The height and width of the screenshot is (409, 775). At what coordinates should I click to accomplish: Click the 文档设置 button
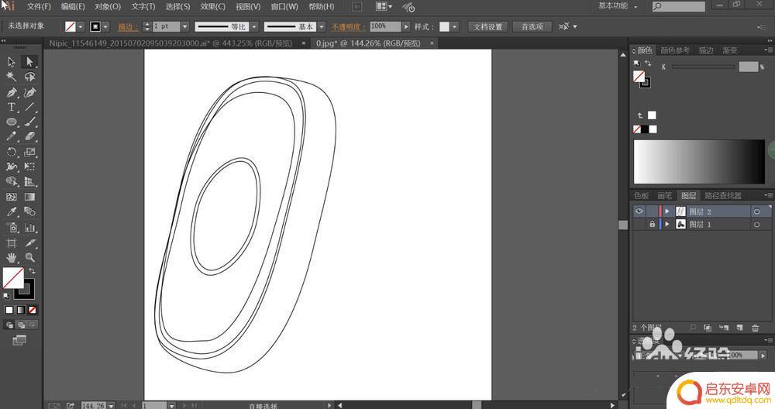(x=487, y=26)
